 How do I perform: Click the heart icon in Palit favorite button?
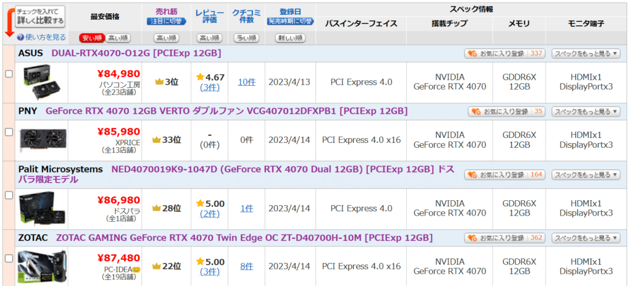point(471,175)
